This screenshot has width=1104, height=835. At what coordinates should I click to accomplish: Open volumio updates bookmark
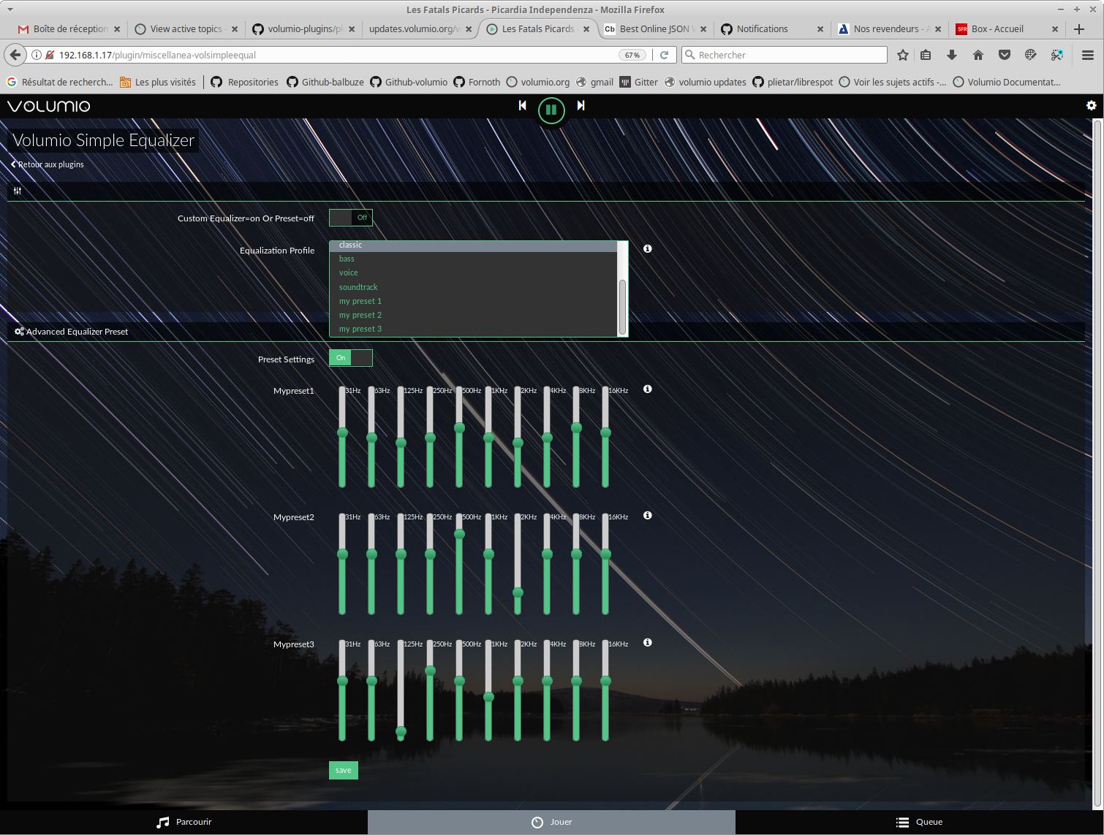(705, 82)
